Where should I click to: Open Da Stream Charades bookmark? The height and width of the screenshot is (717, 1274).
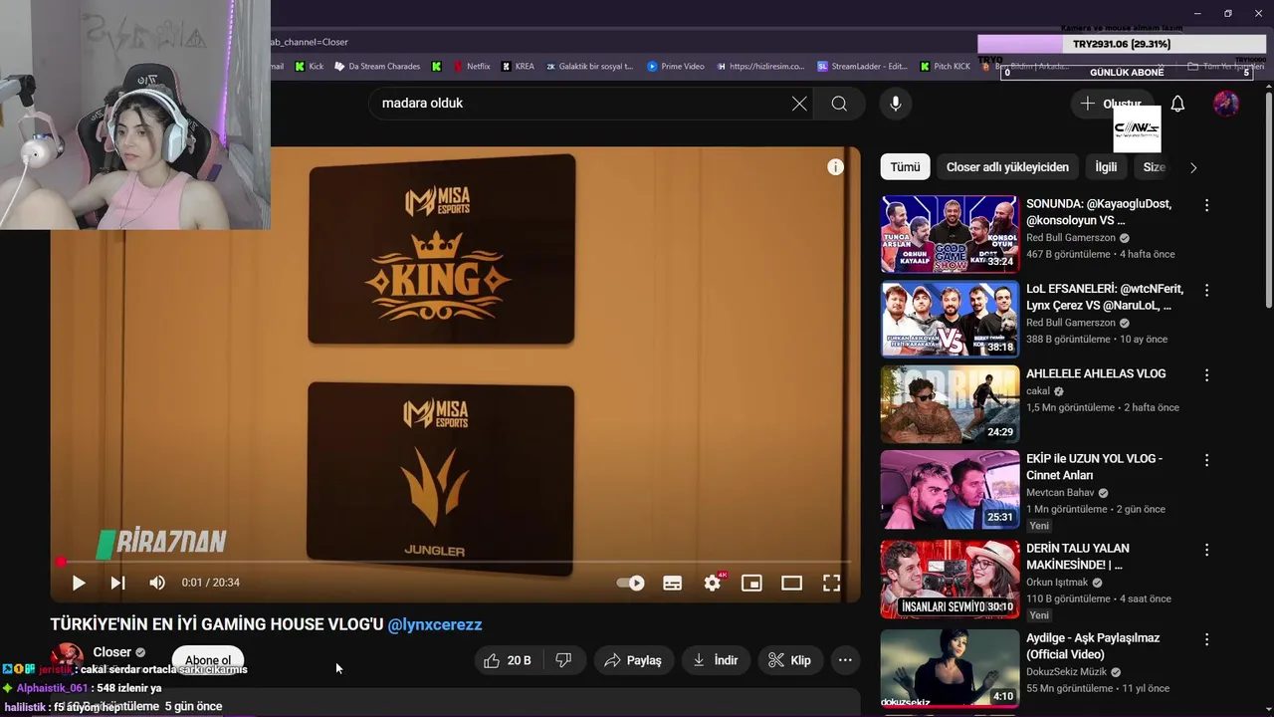(376, 66)
